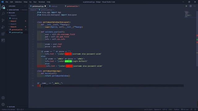Viewport: 198px width, 111px height.
Task: Open the Edit menu
Action: click(11, 2)
